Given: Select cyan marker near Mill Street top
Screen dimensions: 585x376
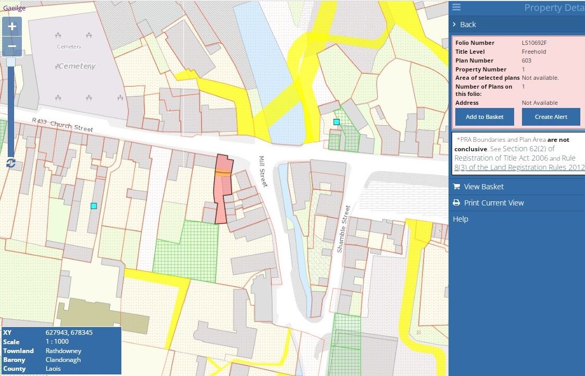Looking at the screenshot, I should pyautogui.click(x=337, y=122).
